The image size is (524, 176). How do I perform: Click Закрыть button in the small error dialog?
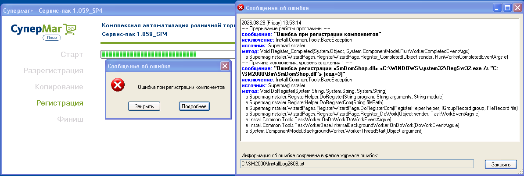coord(144,106)
